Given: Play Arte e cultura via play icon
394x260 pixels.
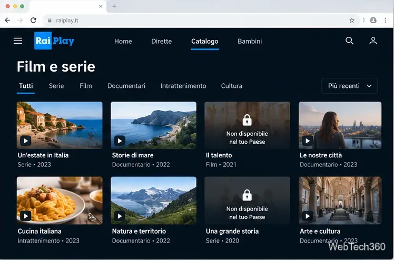Looking at the screenshot, I should (x=307, y=216).
